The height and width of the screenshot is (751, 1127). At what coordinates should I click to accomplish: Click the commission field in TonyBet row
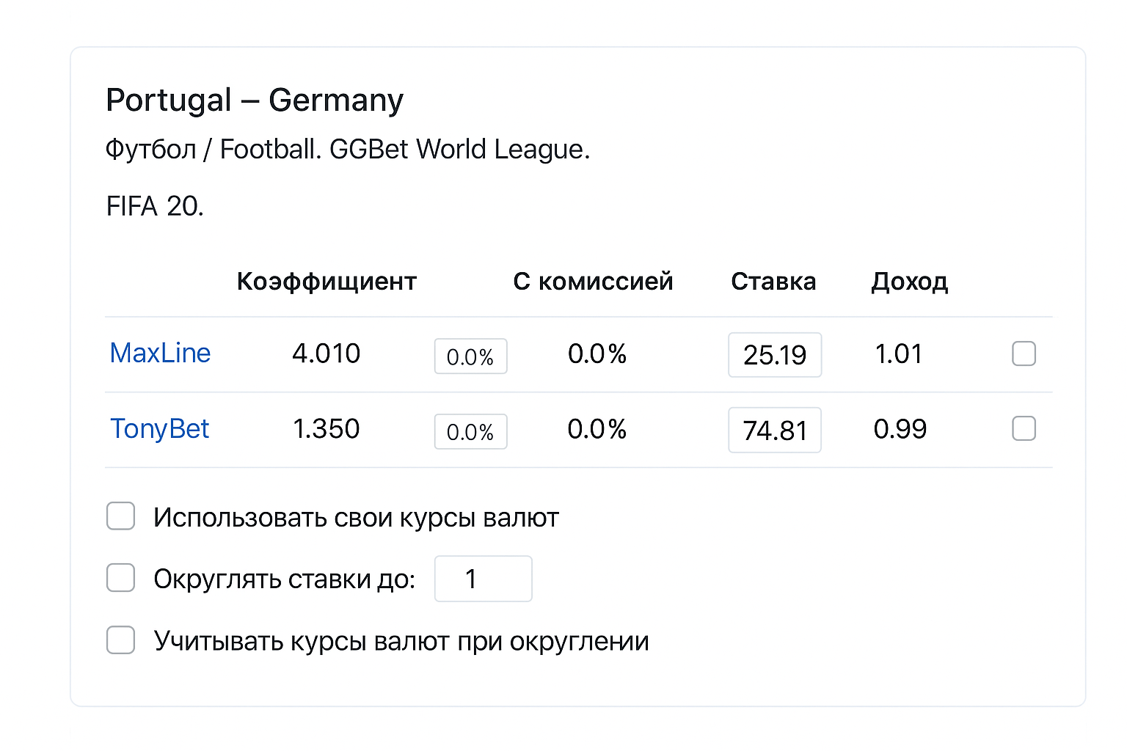[x=470, y=432]
